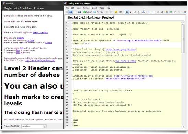The image size is (188, 134).
Task: Toggle underline formatting button
Action: coord(134,12)
